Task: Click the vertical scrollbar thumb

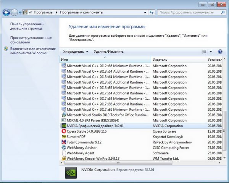Action: (224, 131)
